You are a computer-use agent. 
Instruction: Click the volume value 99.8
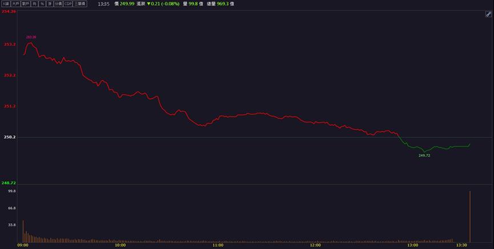tap(193, 4)
